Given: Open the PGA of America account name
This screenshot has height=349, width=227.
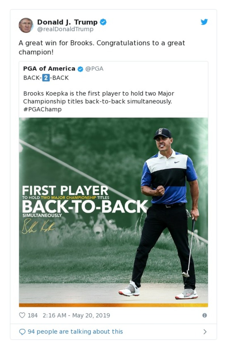Looking at the screenshot, I should (x=49, y=69).
